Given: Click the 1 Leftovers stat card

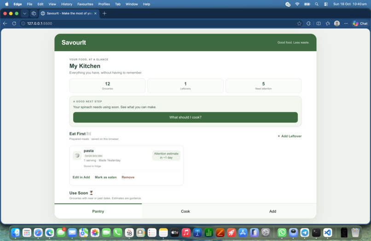Looking at the screenshot, I should point(185,86).
